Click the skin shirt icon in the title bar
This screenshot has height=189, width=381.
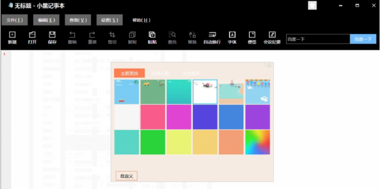click(x=312, y=5)
